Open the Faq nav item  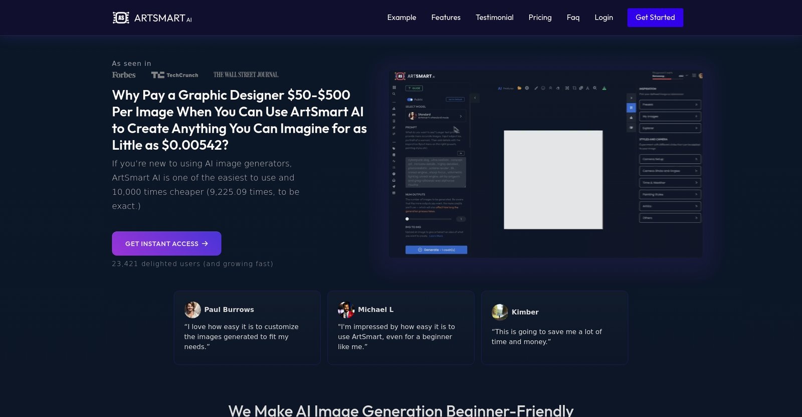pyautogui.click(x=573, y=18)
